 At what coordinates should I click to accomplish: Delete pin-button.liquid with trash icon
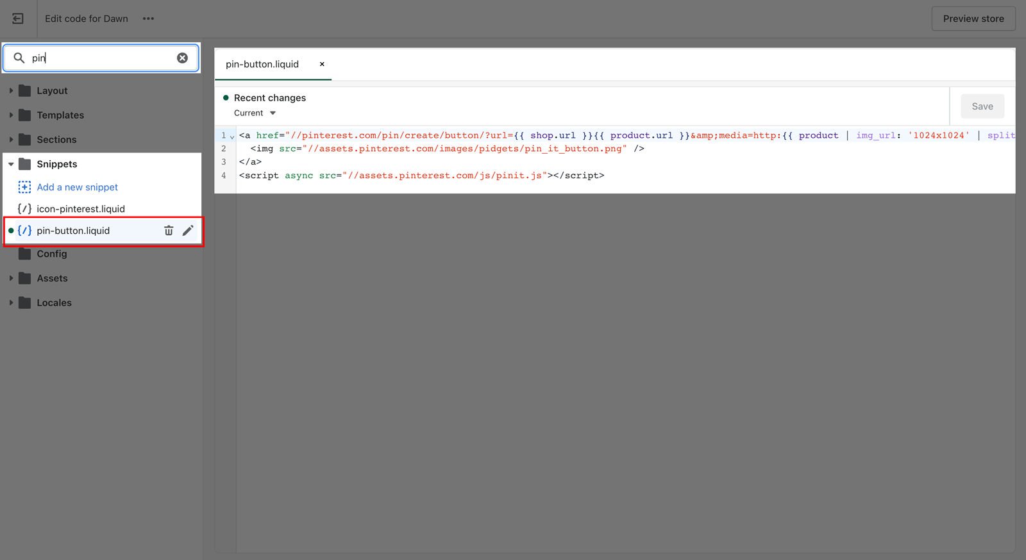pos(169,231)
